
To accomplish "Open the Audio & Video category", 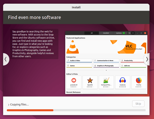I will click(x=79, y=60).
